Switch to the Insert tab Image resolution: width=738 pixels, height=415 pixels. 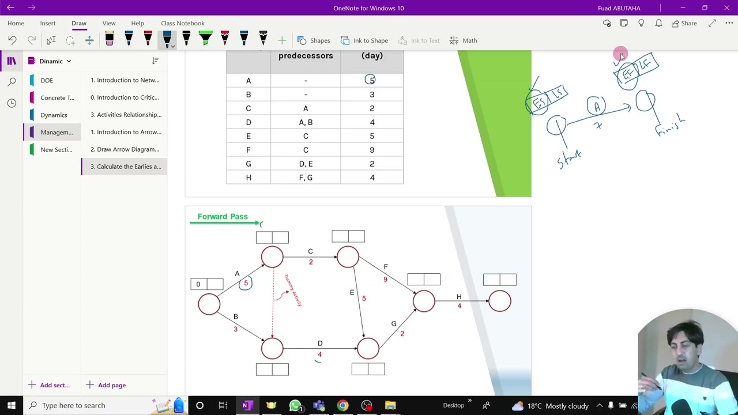[48, 23]
